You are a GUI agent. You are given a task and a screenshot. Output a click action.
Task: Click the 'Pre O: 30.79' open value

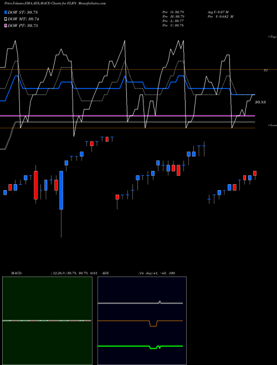174,12
